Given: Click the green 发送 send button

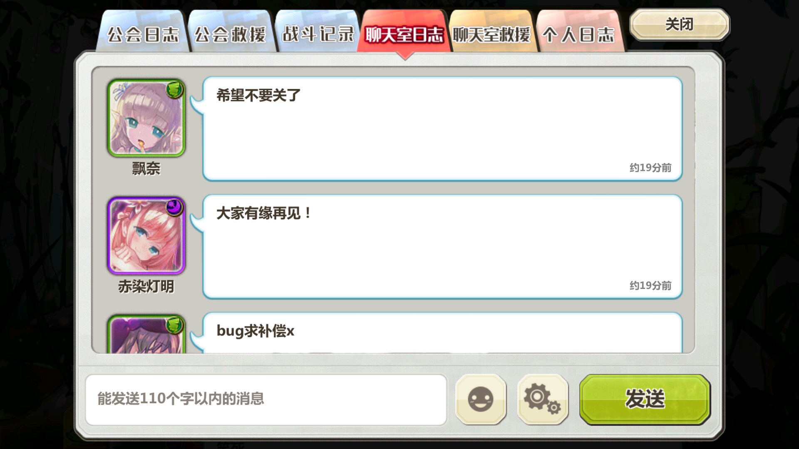Looking at the screenshot, I should [645, 399].
